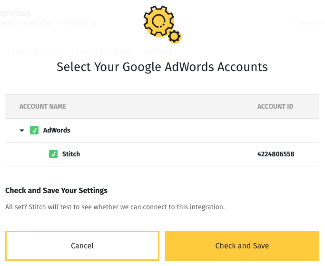325x266 pixels.
Task: Click the Cancel button
Action: point(82,246)
